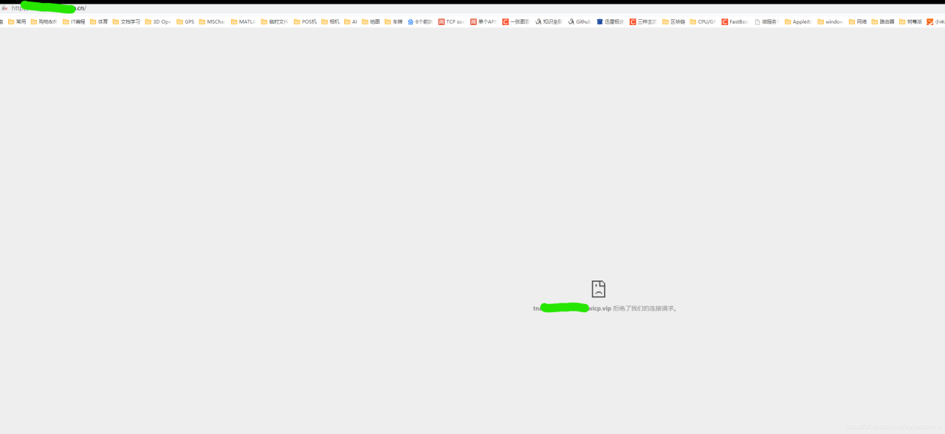
Task: Open the MSChar bookmark folder
Action: 212,22
